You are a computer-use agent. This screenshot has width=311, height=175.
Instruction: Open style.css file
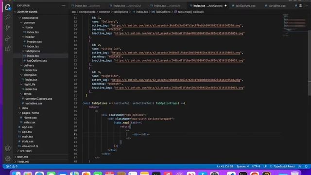28,141
